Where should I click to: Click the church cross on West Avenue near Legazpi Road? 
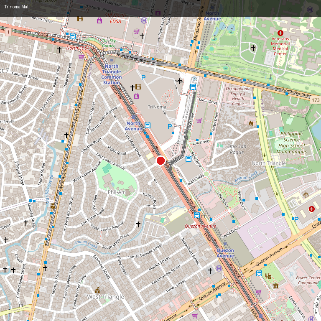66,135
